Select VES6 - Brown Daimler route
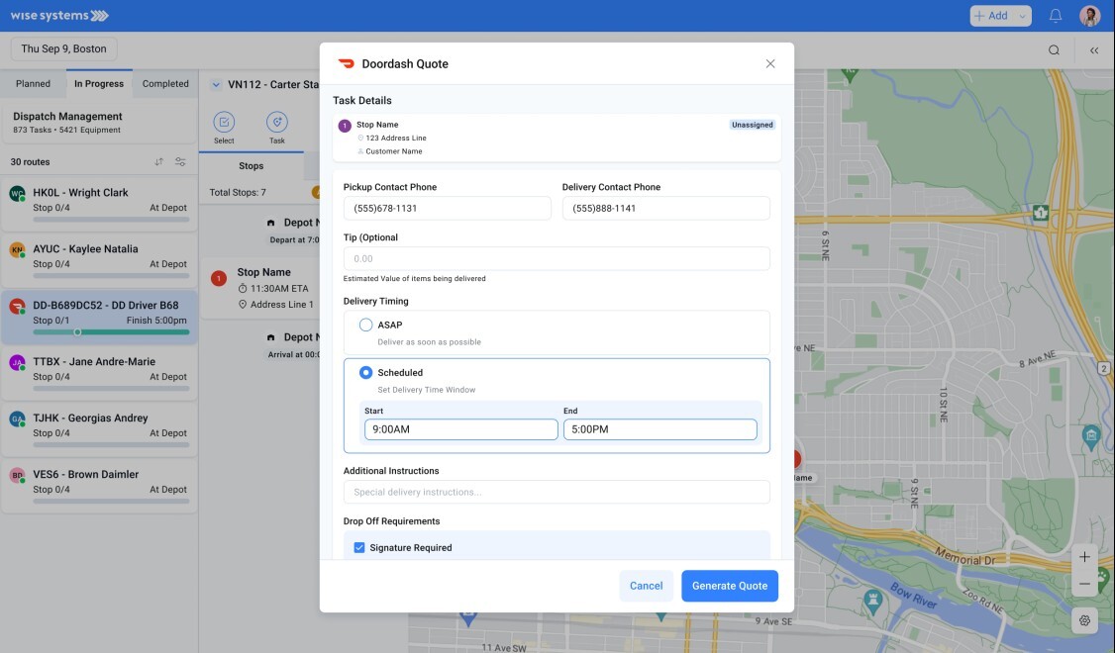Viewport: 1115px width, 653px height. click(99, 486)
